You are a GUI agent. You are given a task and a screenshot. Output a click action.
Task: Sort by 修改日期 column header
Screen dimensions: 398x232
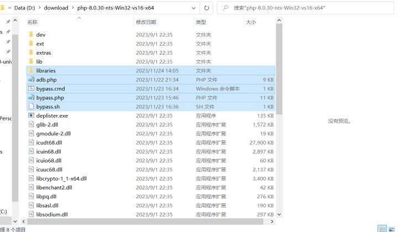[x=146, y=22]
